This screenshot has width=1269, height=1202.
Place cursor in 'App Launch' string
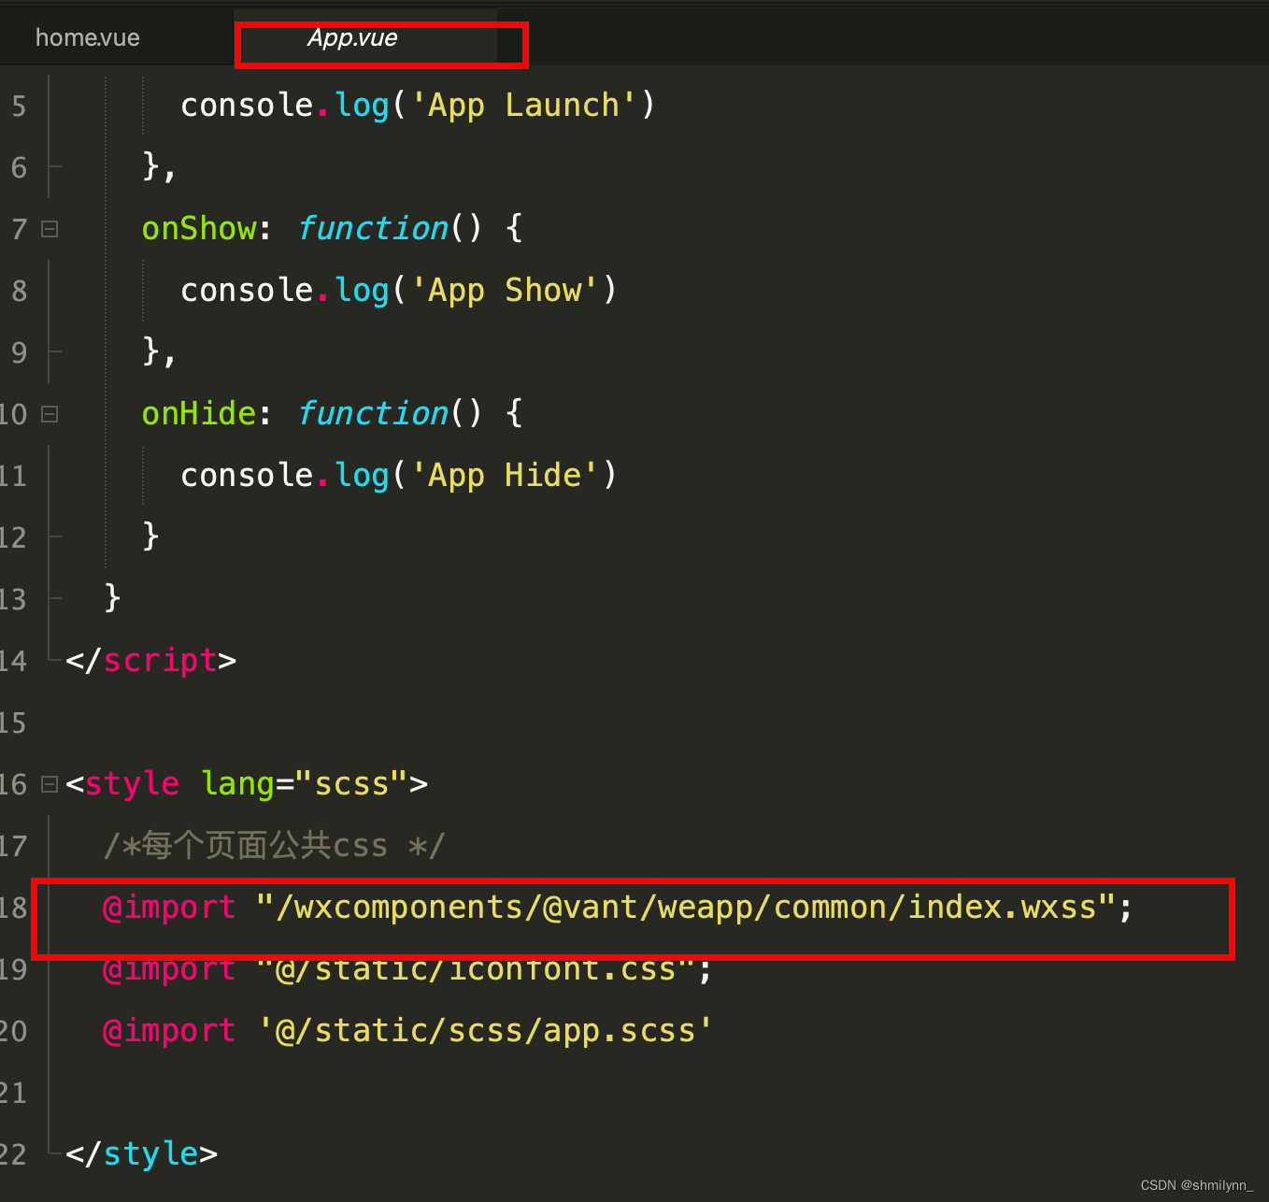523,106
